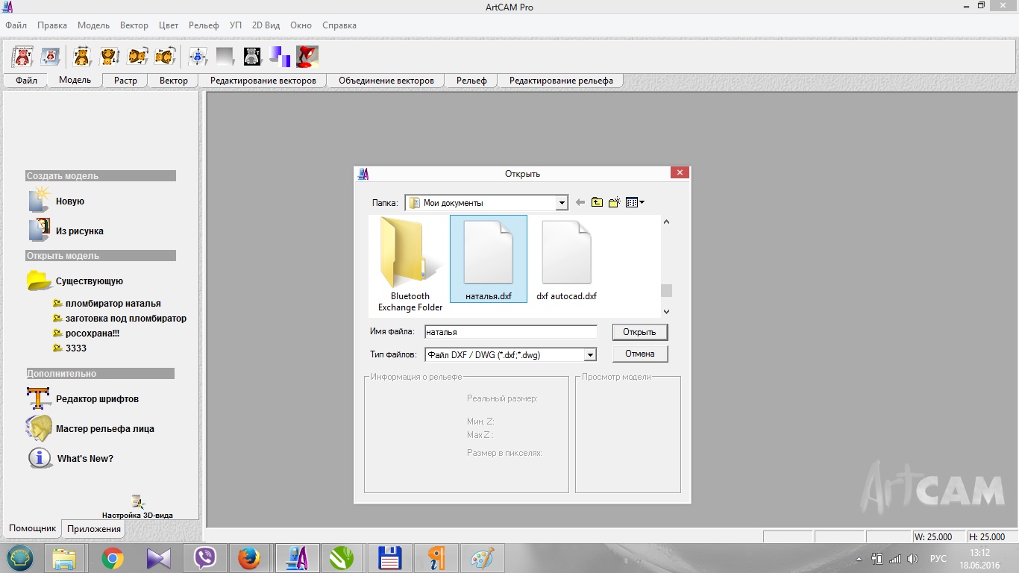Switch to the Редактирование векторов tab

(263, 81)
